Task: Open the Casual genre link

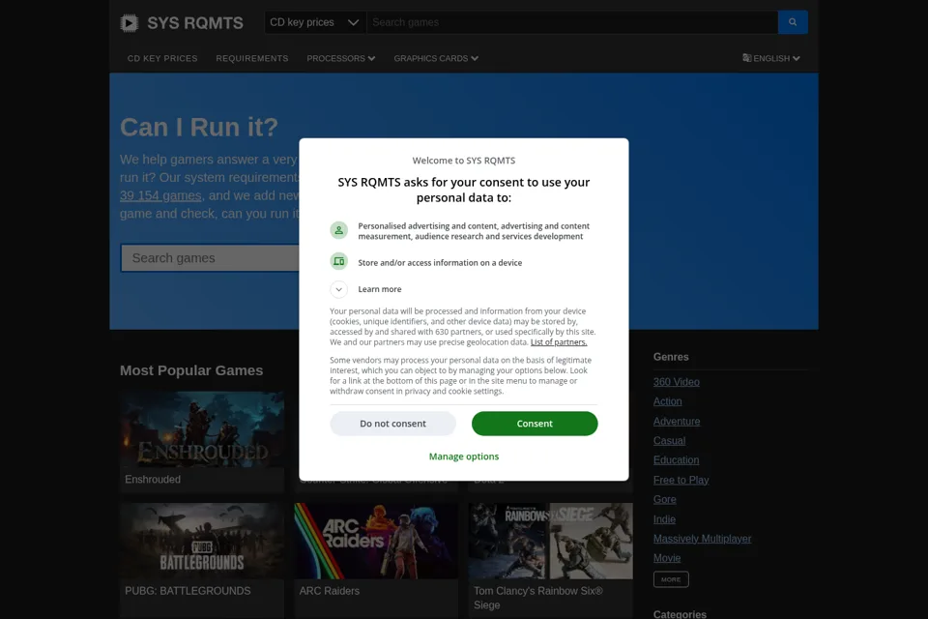Action: [669, 441]
